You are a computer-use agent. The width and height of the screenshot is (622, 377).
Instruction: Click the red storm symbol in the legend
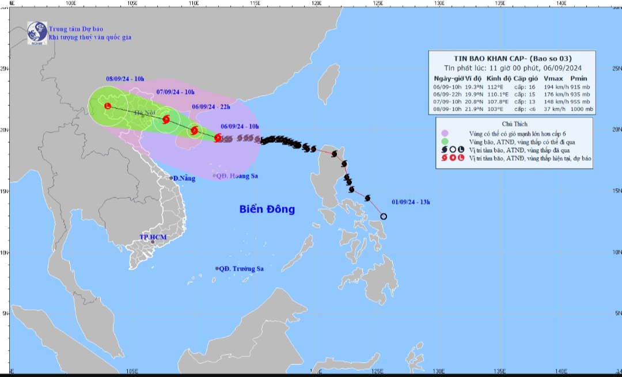click(x=445, y=158)
